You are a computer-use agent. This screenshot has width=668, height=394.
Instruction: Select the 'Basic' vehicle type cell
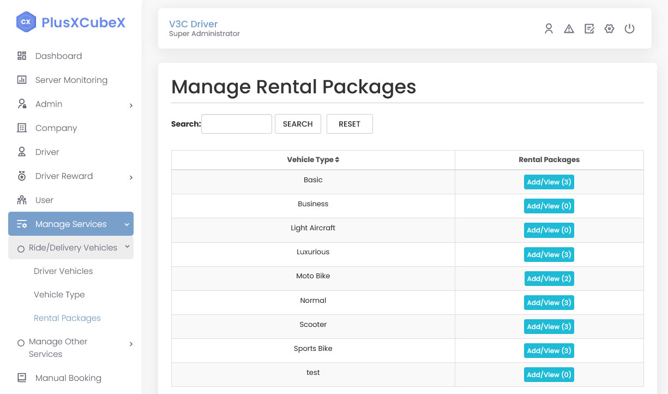point(313,182)
